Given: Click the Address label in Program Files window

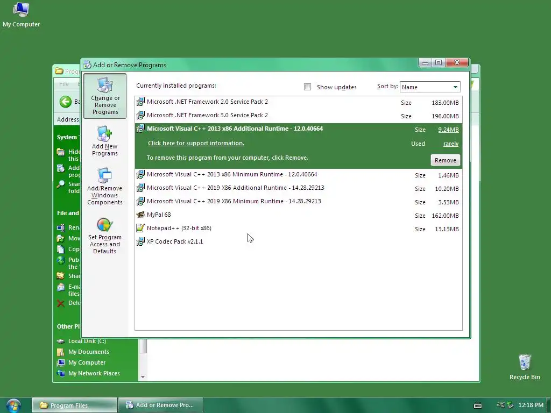Looking at the screenshot, I should coord(68,119).
